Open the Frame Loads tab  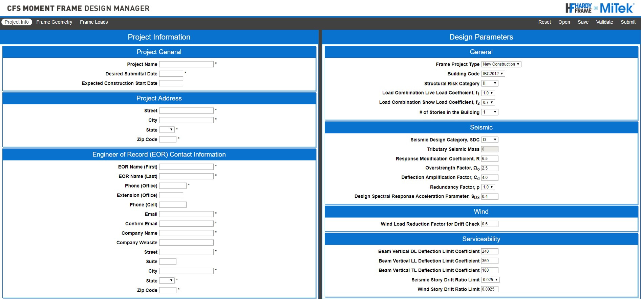[94, 22]
